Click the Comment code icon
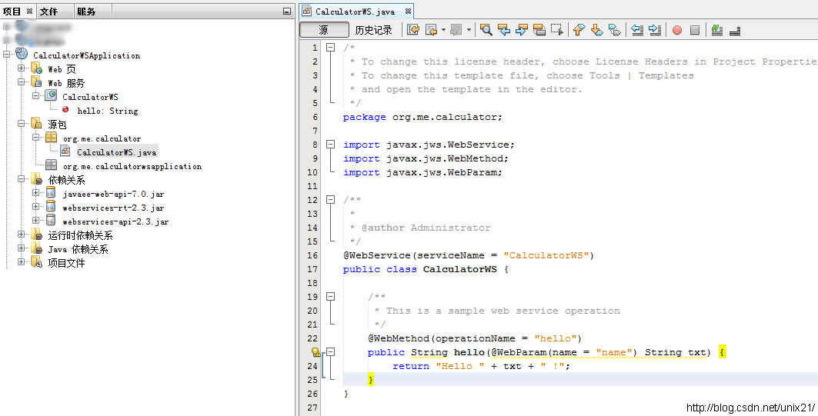818x416 pixels. coord(717,30)
